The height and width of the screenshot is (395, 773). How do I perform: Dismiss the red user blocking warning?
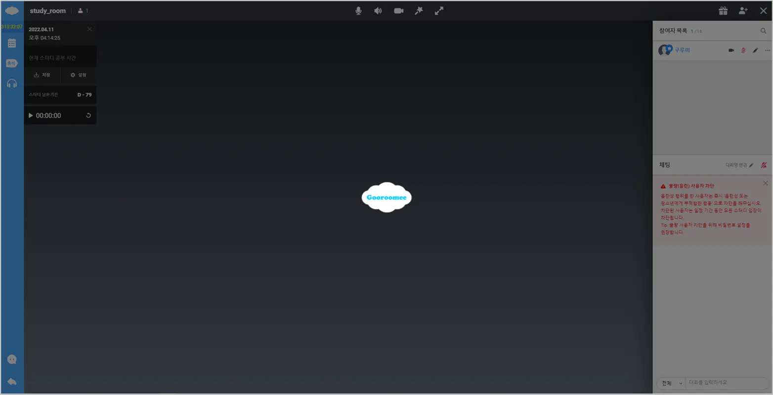click(766, 183)
